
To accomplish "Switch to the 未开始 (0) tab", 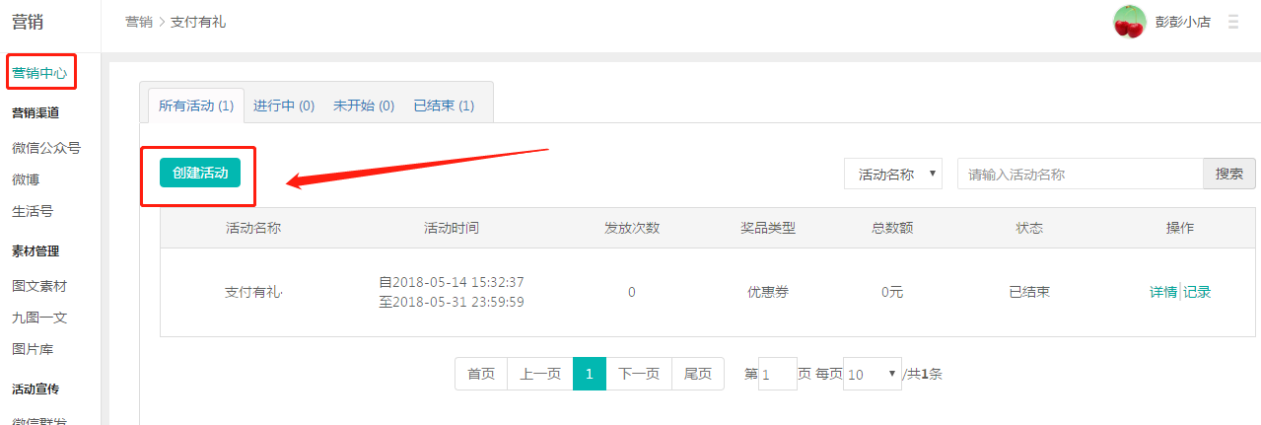I will click(363, 106).
